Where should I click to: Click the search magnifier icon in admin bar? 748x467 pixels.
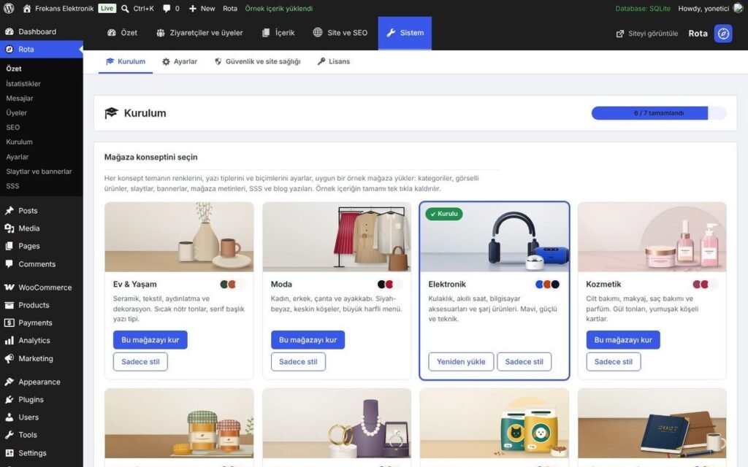[125, 8]
